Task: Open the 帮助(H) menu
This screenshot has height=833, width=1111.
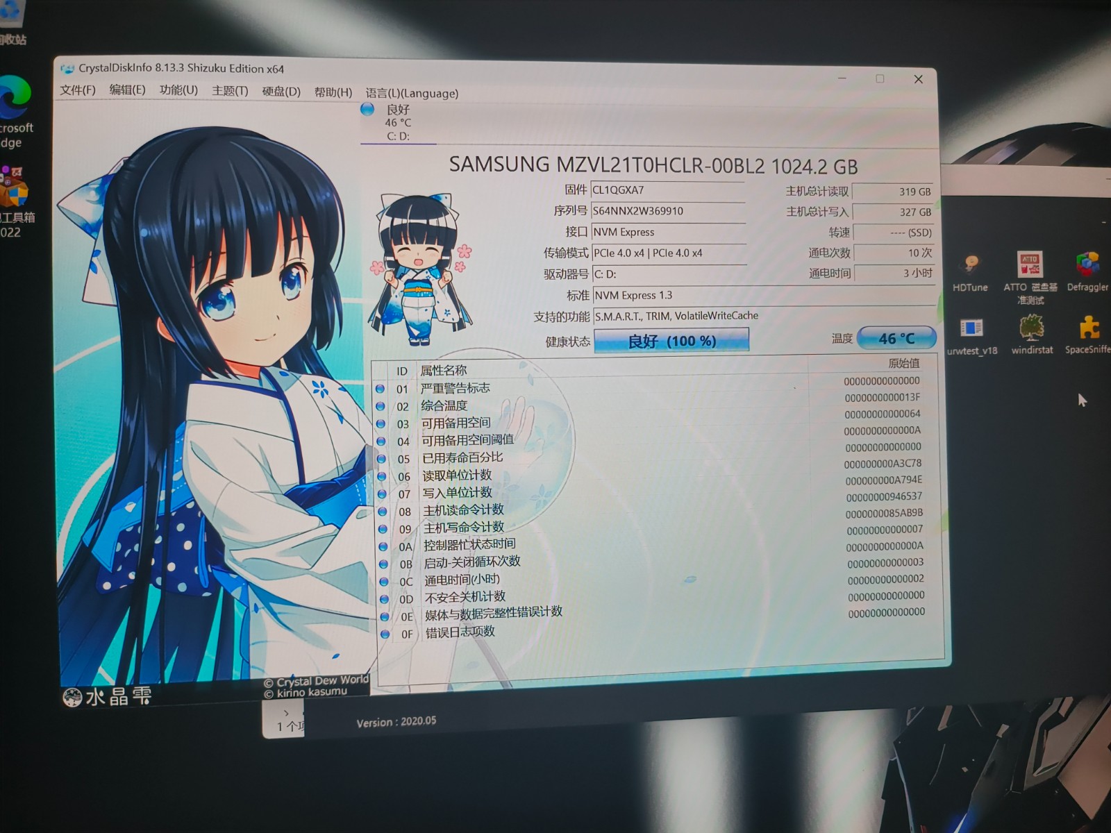Action: click(x=333, y=92)
